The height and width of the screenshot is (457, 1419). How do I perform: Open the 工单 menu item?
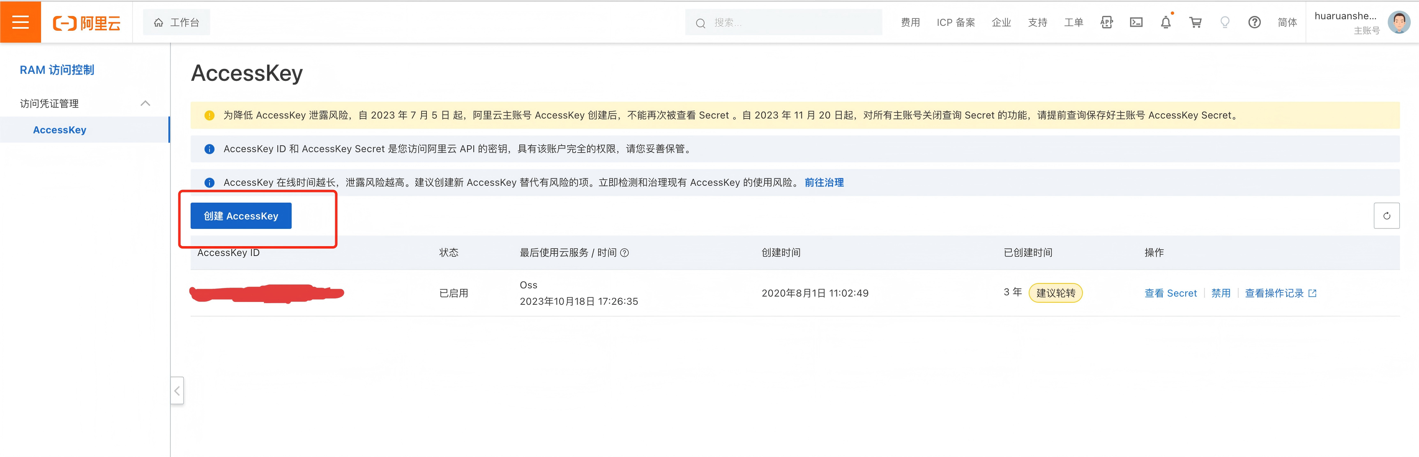(1073, 22)
